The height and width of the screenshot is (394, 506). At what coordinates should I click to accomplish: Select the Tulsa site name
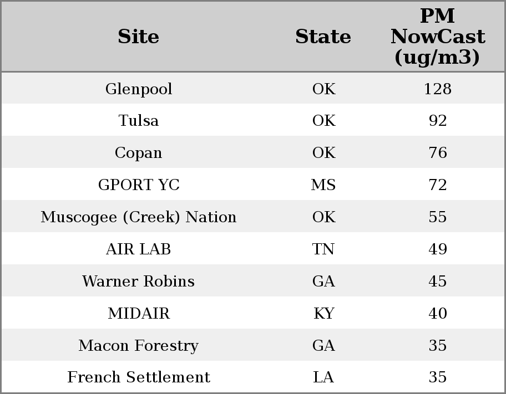coord(139,121)
